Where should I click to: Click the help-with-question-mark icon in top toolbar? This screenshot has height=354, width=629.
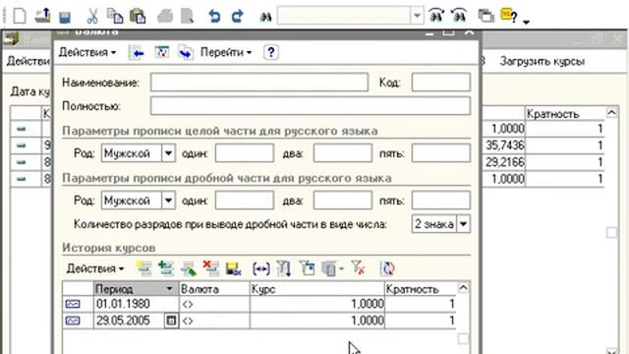click(509, 16)
